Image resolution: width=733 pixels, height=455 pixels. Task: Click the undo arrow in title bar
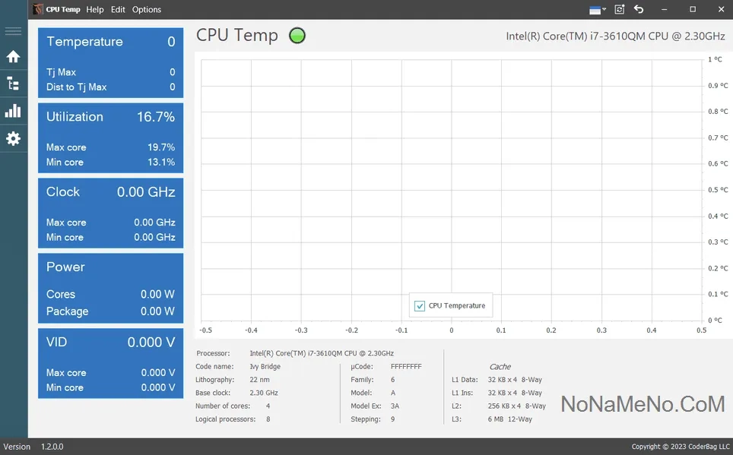[639, 10]
